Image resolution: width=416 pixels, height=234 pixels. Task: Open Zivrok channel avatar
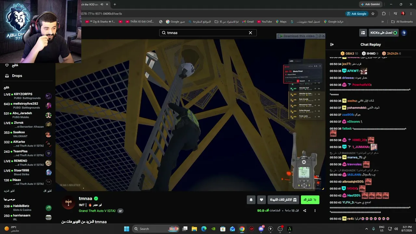click(48, 124)
